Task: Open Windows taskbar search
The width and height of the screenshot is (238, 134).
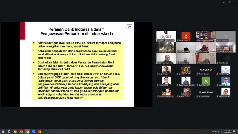Action: 9,131
